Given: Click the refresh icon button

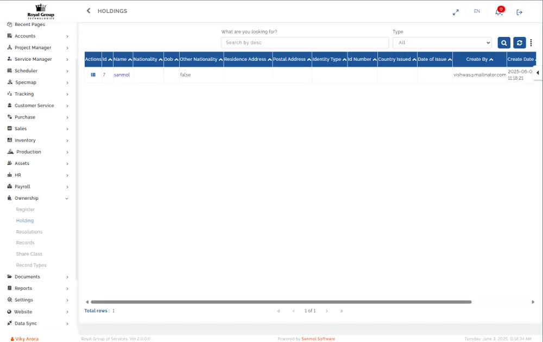Looking at the screenshot, I should (x=520, y=43).
